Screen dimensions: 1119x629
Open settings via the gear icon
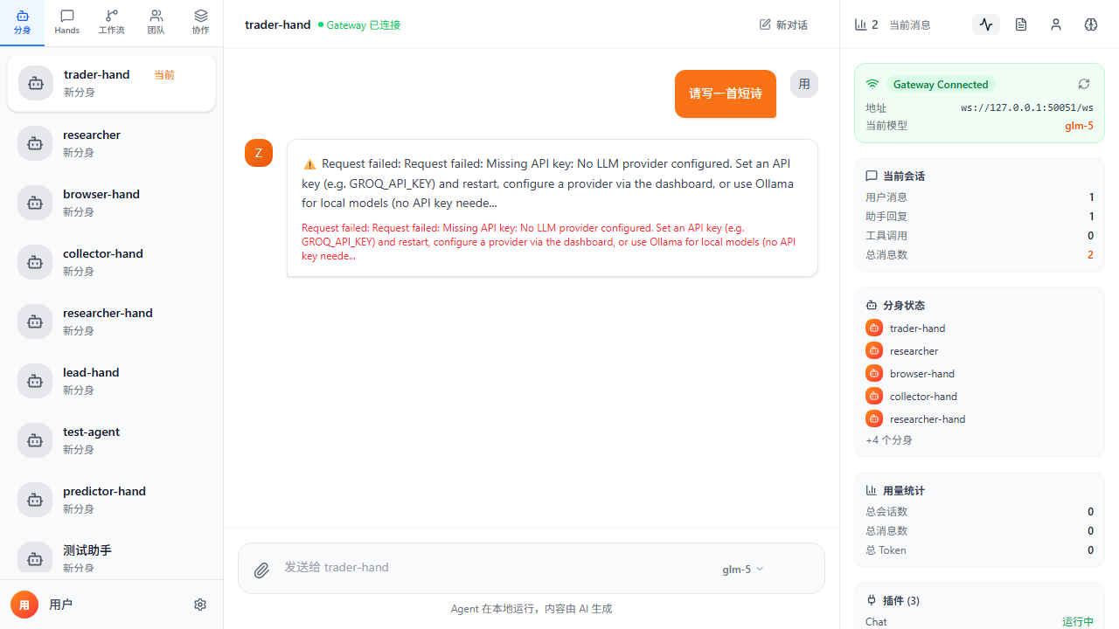coord(200,605)
